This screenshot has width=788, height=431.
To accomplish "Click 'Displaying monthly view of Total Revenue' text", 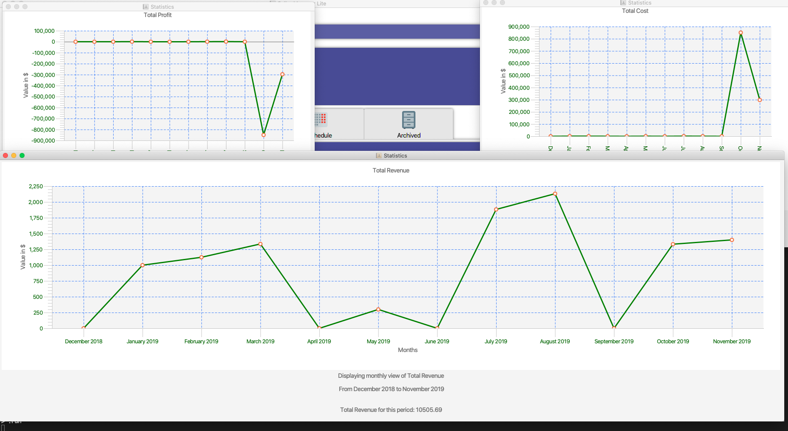I will point(391,376).
